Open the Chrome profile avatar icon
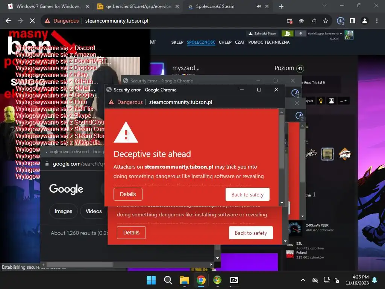Viewport: 385px width, 289px height. pyautogui.click(x=365, y=21)
